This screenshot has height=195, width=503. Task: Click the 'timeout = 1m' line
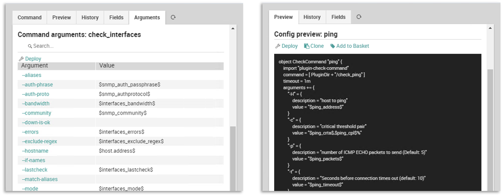pyautogui.click(x=296, y=81)
